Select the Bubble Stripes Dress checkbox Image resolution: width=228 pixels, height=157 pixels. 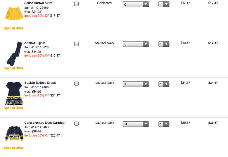coord(76,84)
